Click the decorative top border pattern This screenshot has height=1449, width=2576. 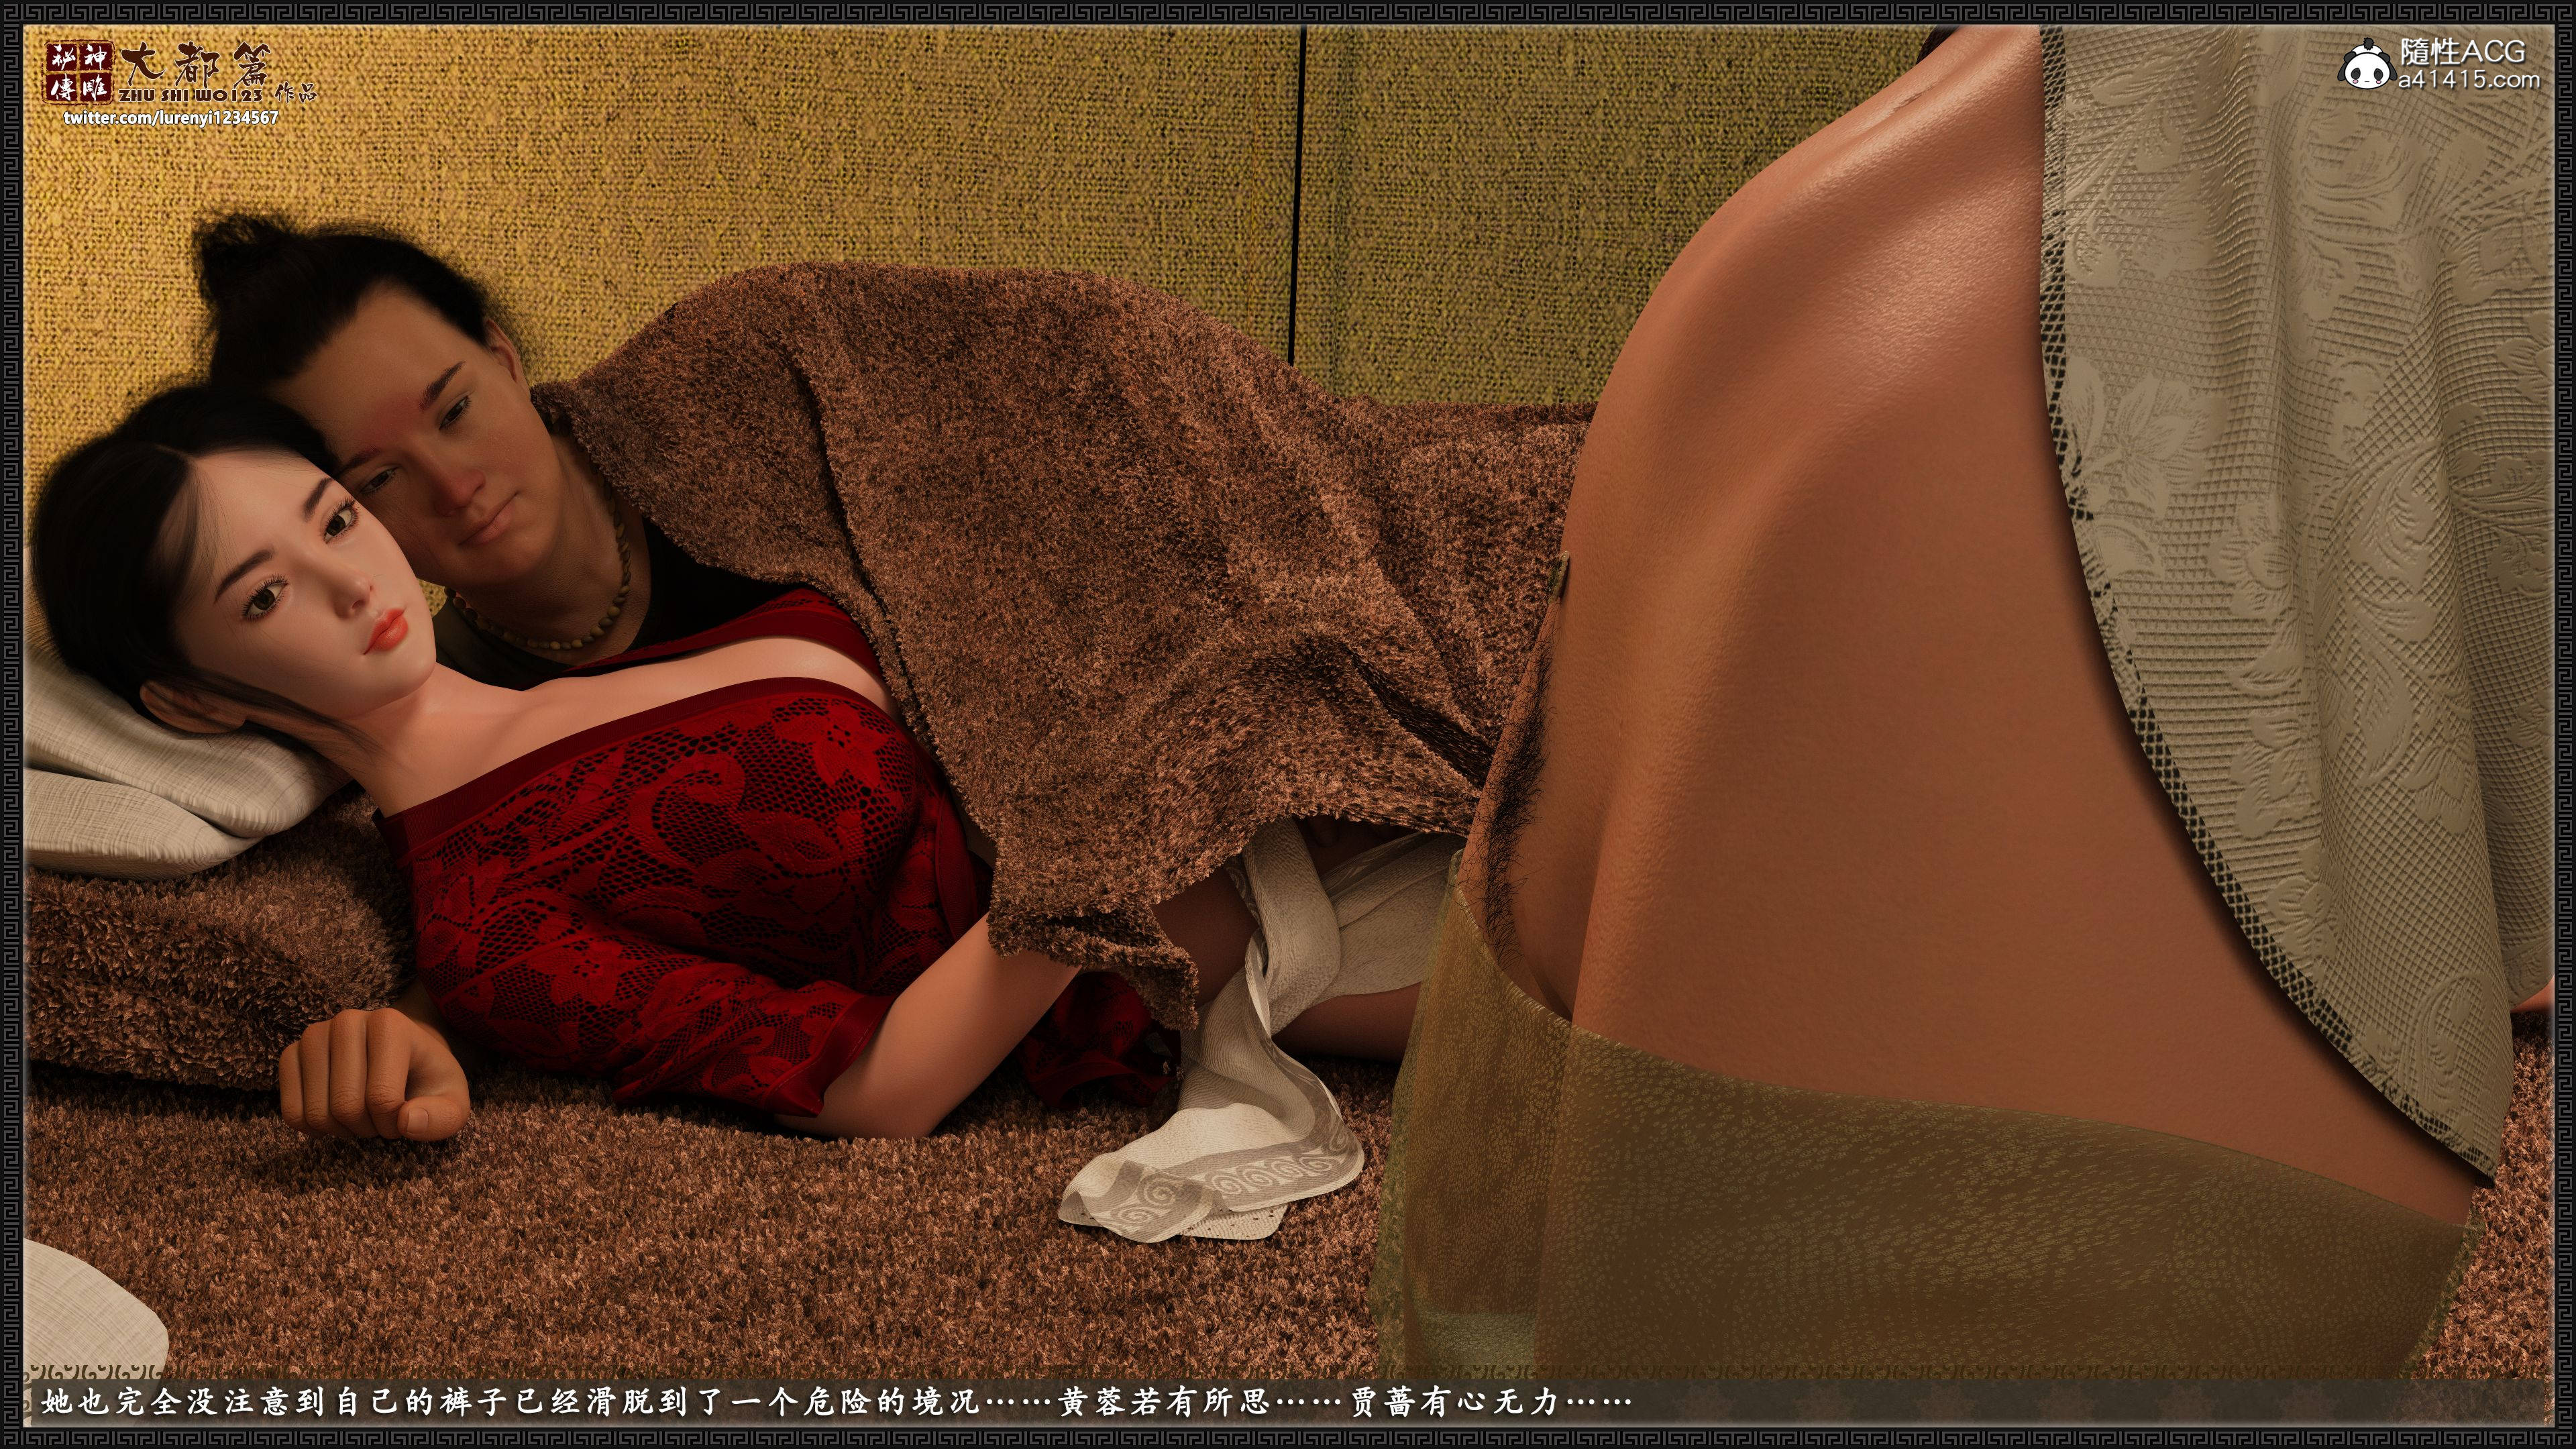coord(1288,12)
